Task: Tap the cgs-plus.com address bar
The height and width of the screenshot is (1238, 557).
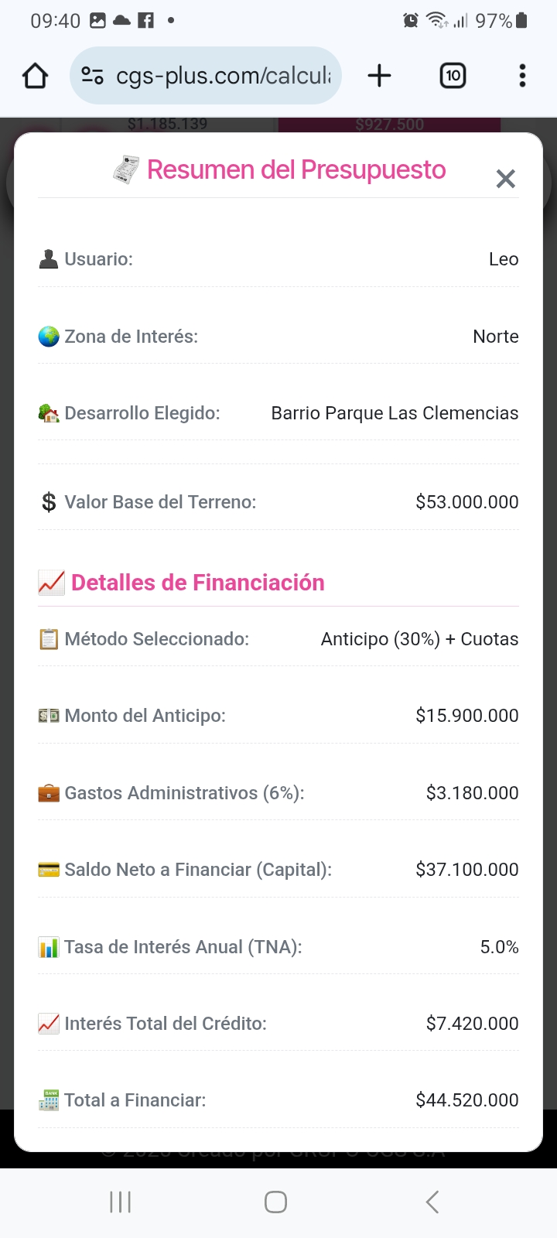Action: (x=223, y=76)
